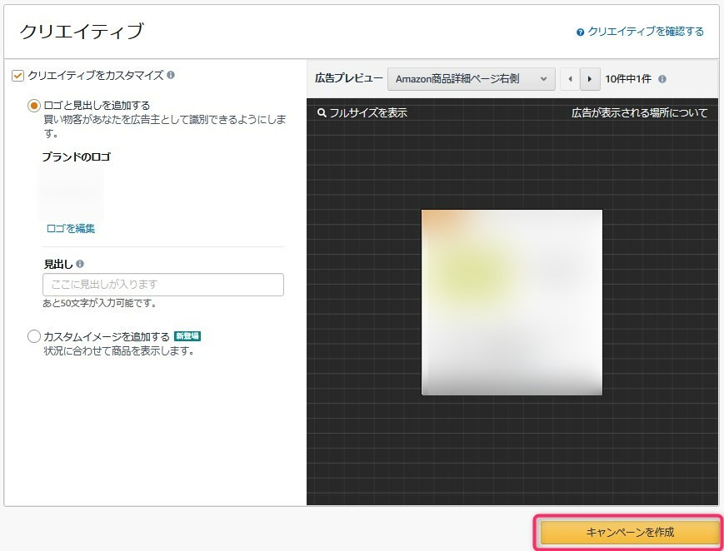This screenshot has width=724, height=551.
Task: Click the キャンペーンを作成 button
Action: (630, 532)
